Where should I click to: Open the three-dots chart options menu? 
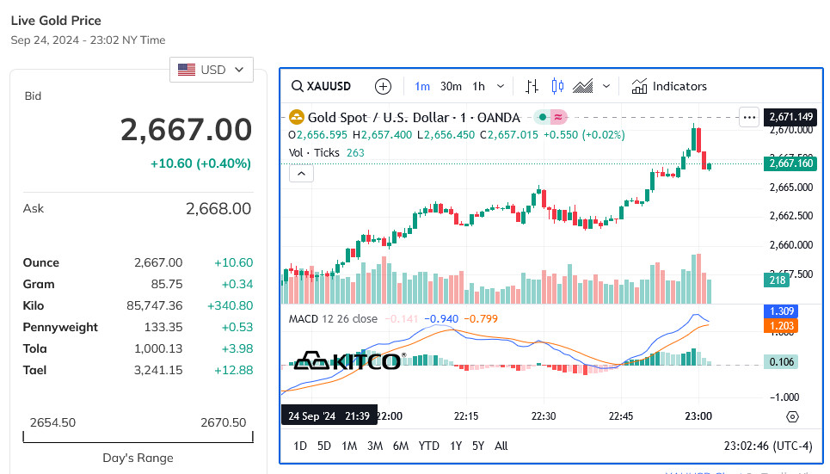[749, 117]
